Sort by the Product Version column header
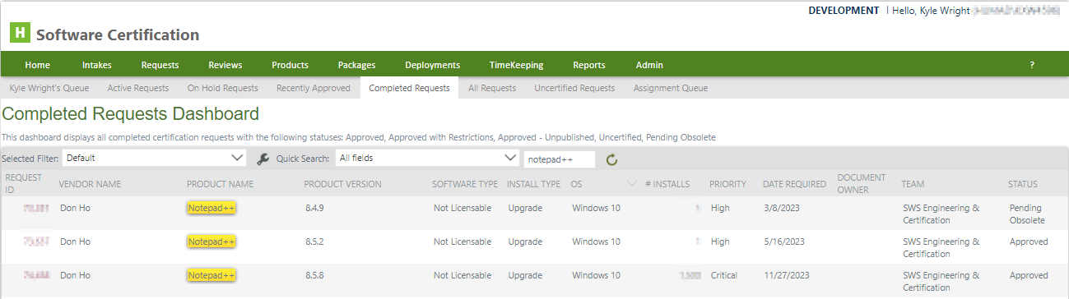Image resolution: width=1069 pixels, height=299 pixels. coord(342,184)
